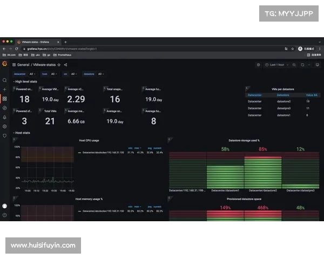Open Provisioned datastore space panel title
The image size is (324, 259).
coord(244,199)
